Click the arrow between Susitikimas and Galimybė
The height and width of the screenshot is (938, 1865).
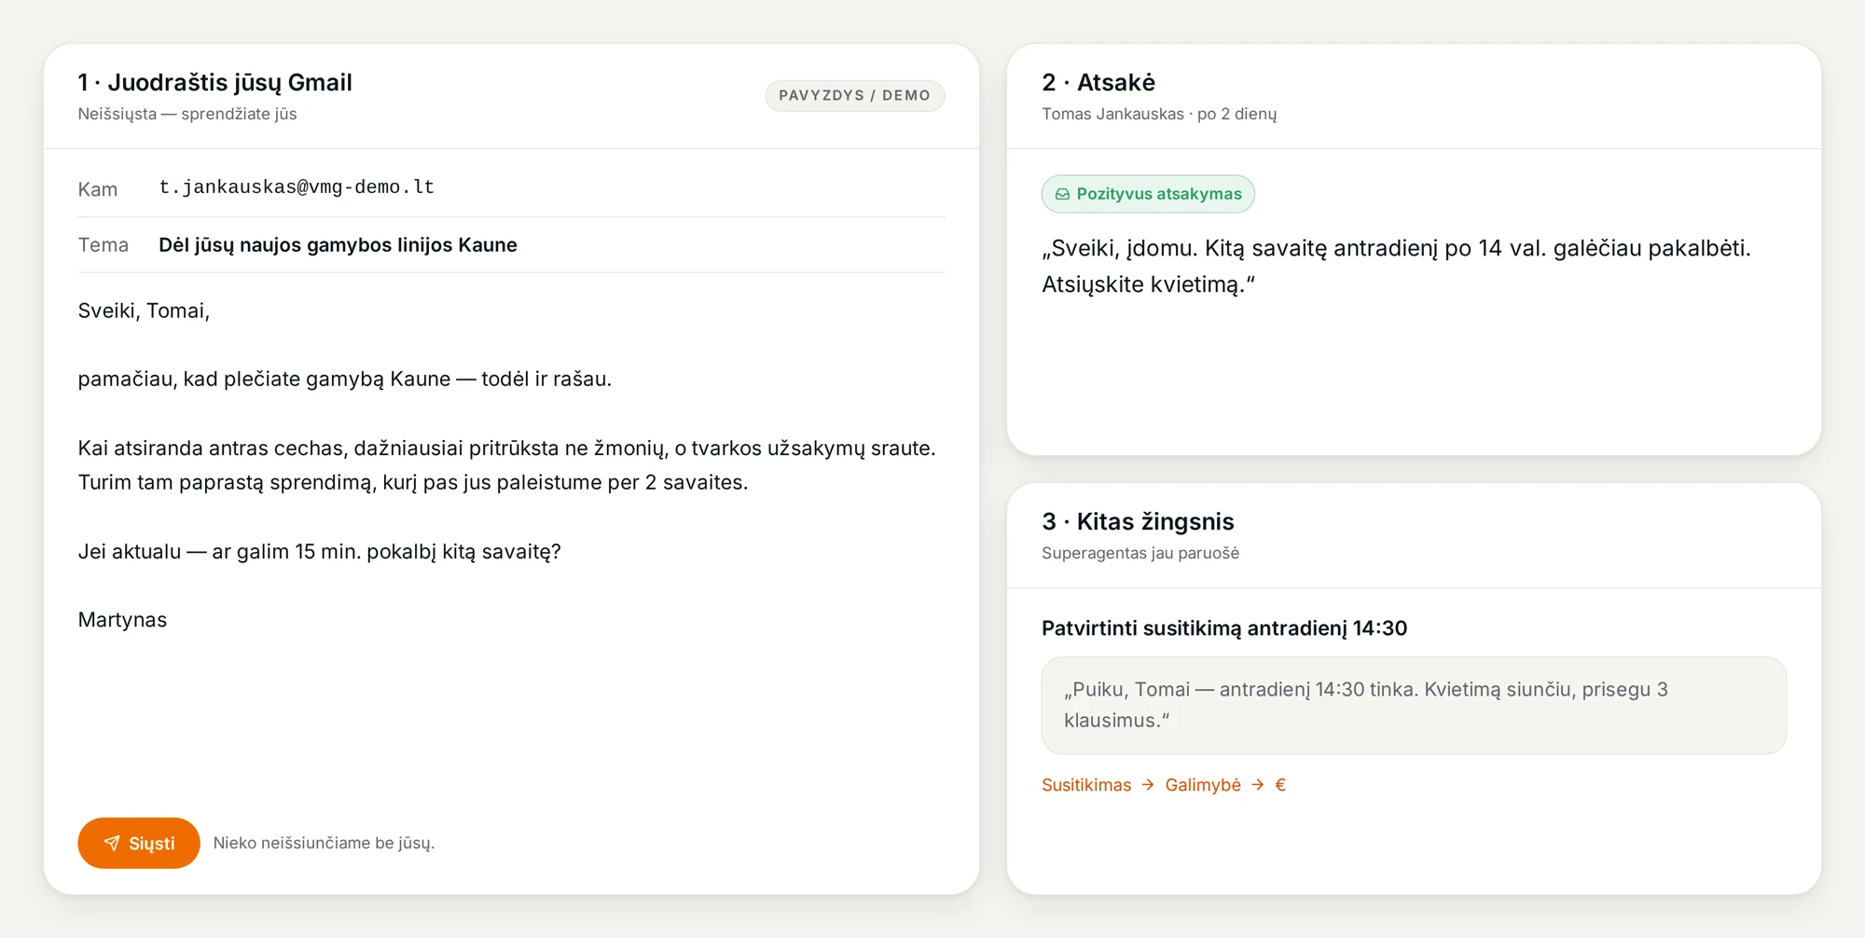(x=1148, y=785)
